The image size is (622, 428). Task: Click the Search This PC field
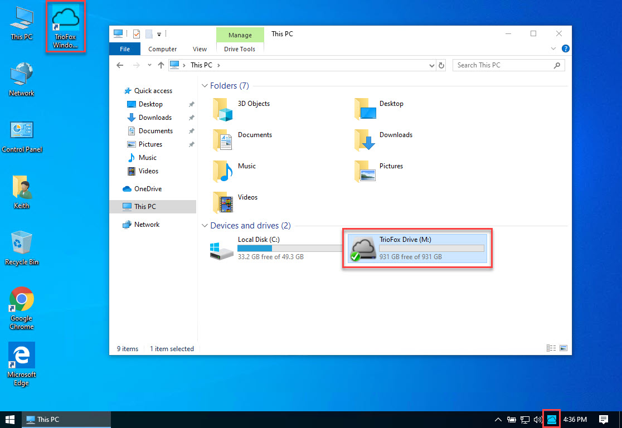(508, 65)
